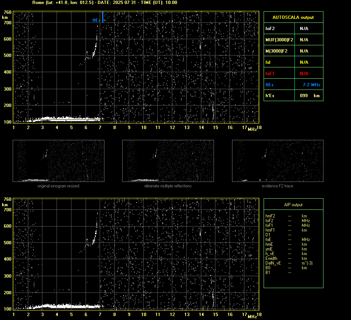
Task: Click the blue 'ftEs' text label on plot
Action: [x=97, y=20]
